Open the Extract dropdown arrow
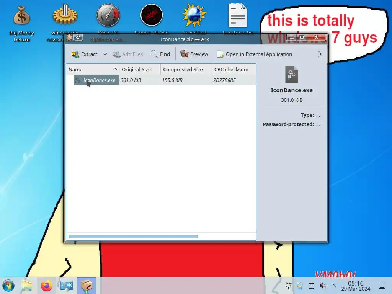Image resolution: width=392 pixels, height=294 pixels. 105,54
